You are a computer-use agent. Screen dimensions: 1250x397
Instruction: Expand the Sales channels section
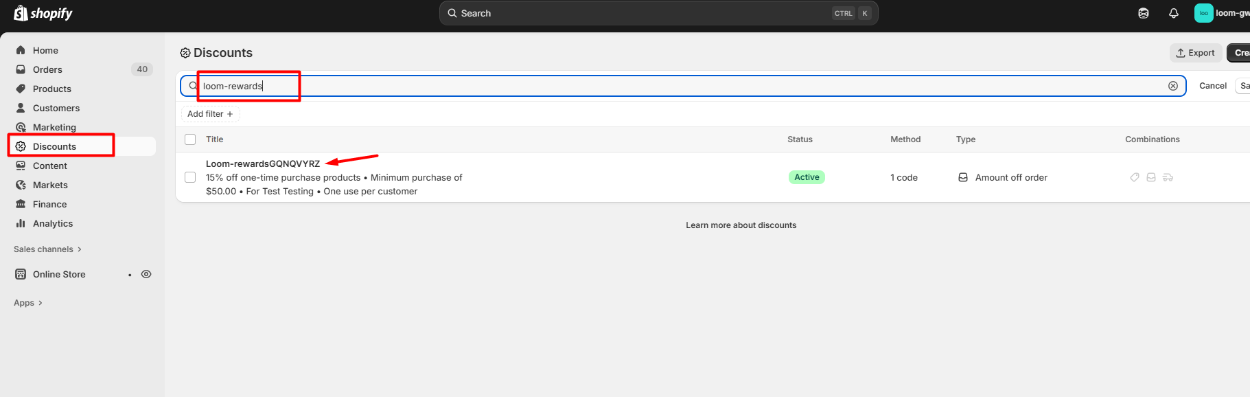coord(47,249)
